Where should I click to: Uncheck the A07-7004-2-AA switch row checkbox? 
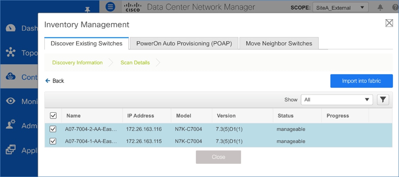[x=53, y=129]
